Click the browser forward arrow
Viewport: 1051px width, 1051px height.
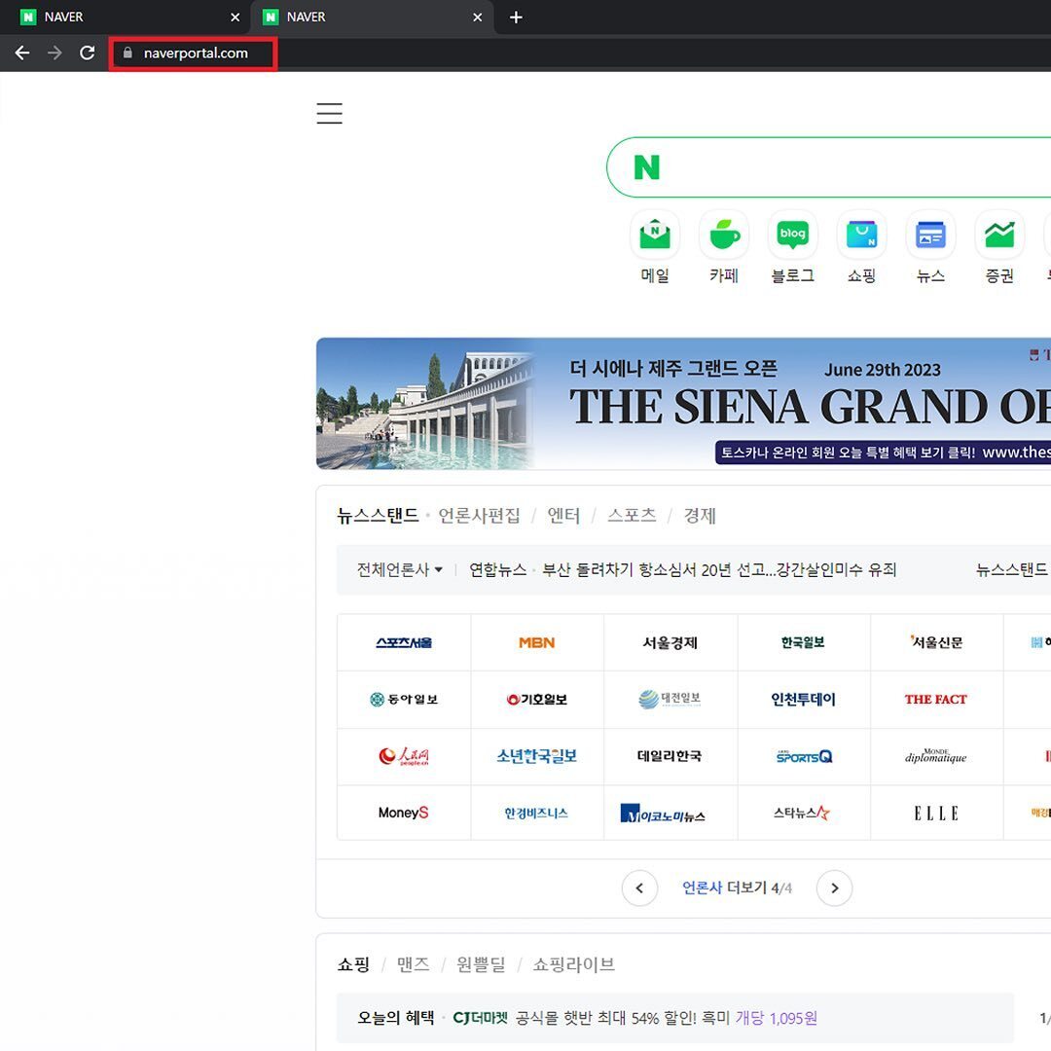click(x=54, y=53)
